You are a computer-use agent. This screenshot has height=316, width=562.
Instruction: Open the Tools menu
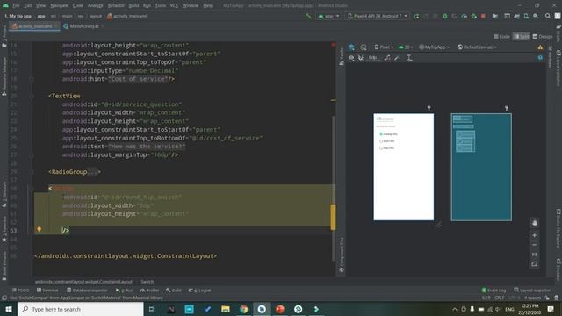(160, 6)
